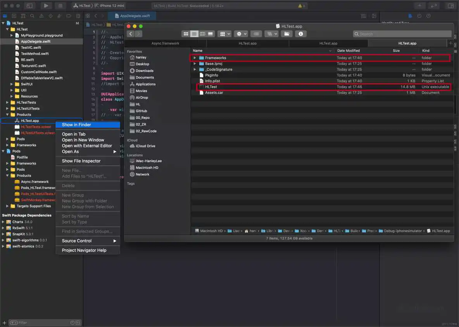Sort by the Date Modified column header
Screen dimensions: 459x327
coord(349,51)
